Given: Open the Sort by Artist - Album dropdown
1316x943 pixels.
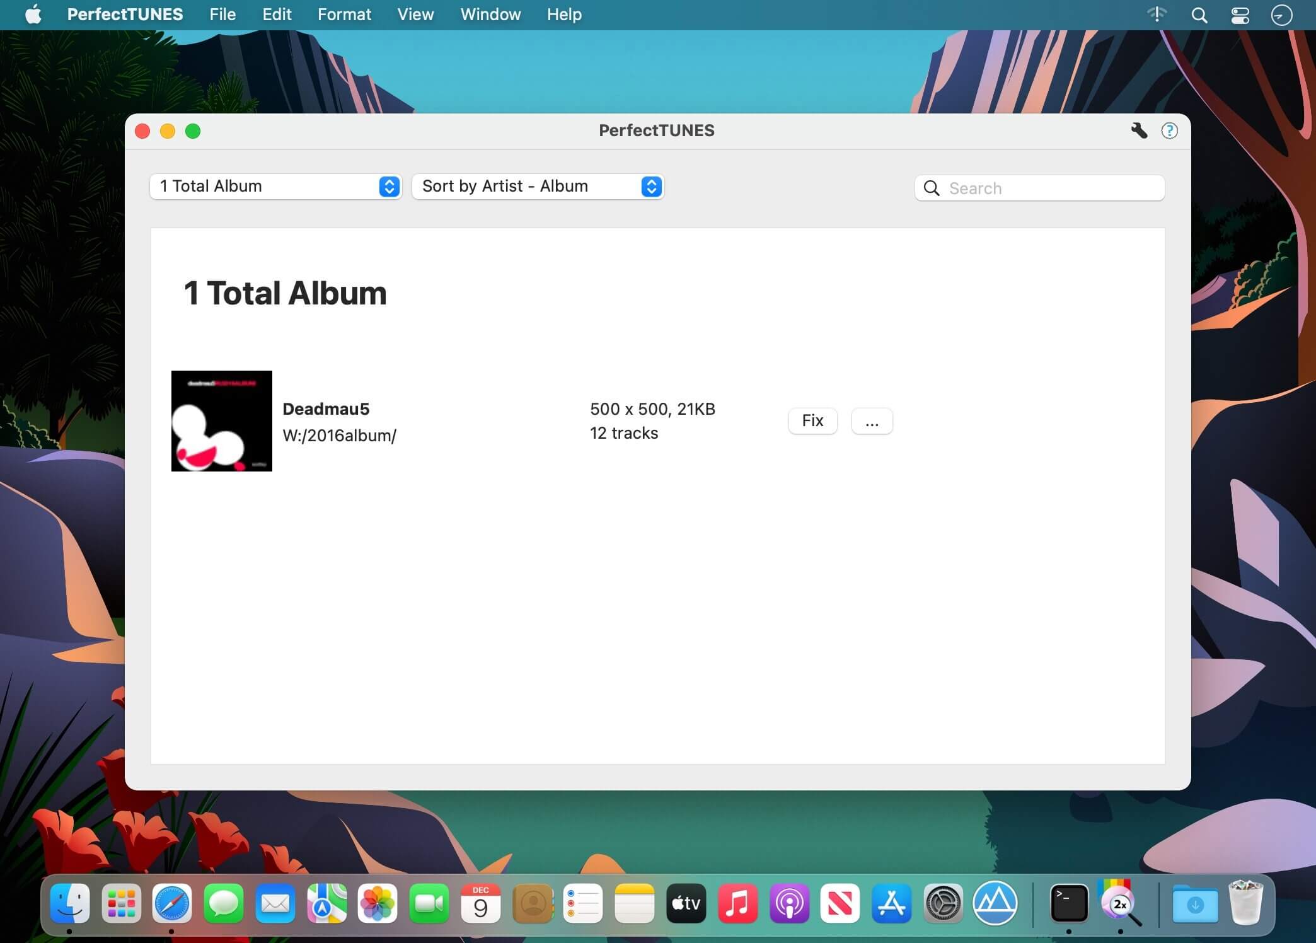Looking at the screenshot, I should tap(538, 187).
